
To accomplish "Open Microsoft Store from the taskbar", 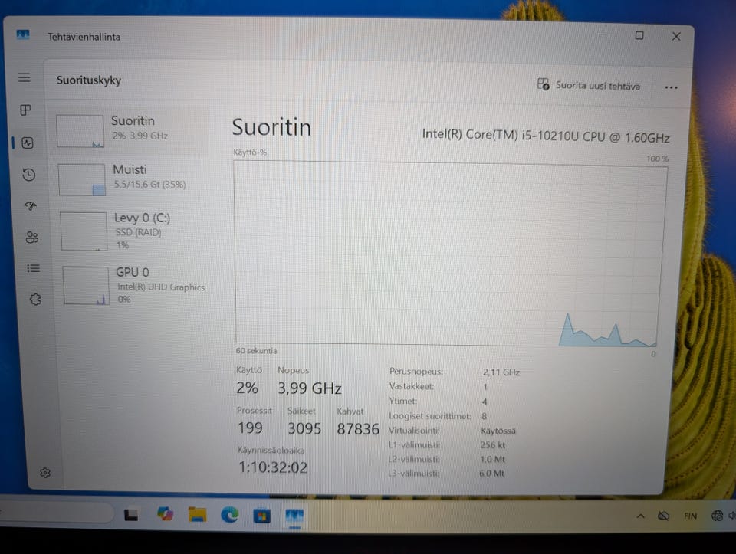I will [x=262, y=516].
